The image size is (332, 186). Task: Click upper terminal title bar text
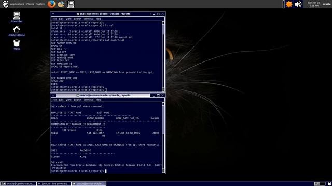pos(105,14)
